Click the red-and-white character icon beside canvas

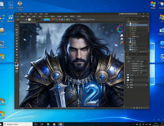click(122, 36)
